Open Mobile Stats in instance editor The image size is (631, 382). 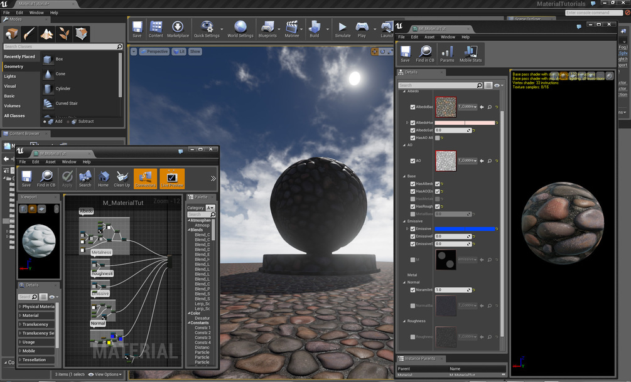point(470,53)
